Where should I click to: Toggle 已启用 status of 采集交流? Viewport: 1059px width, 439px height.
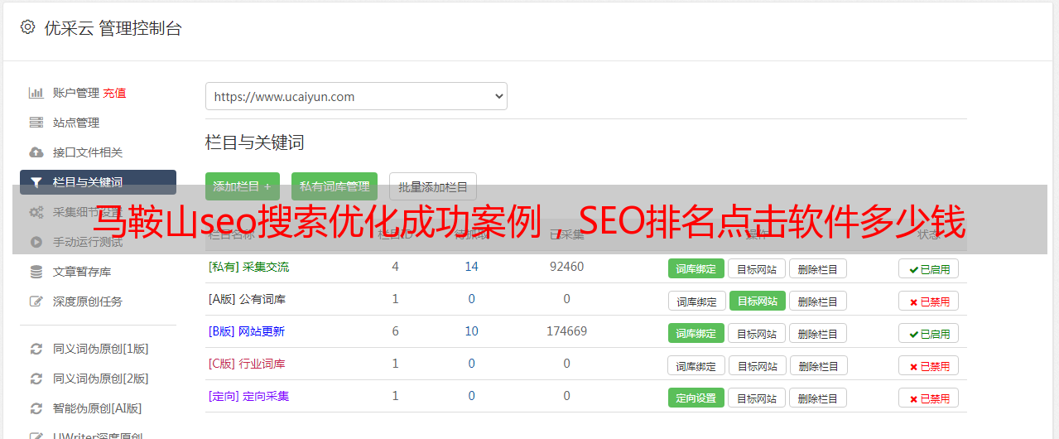[929, 268]
